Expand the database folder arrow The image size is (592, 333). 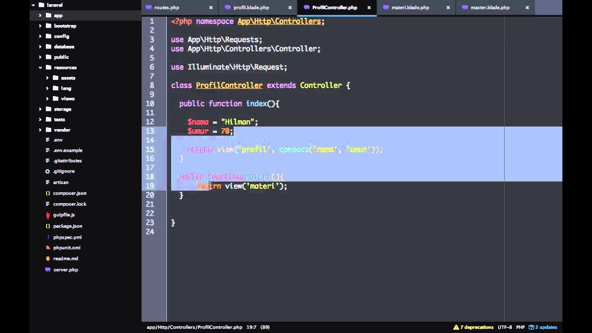[x=40, y=47]
